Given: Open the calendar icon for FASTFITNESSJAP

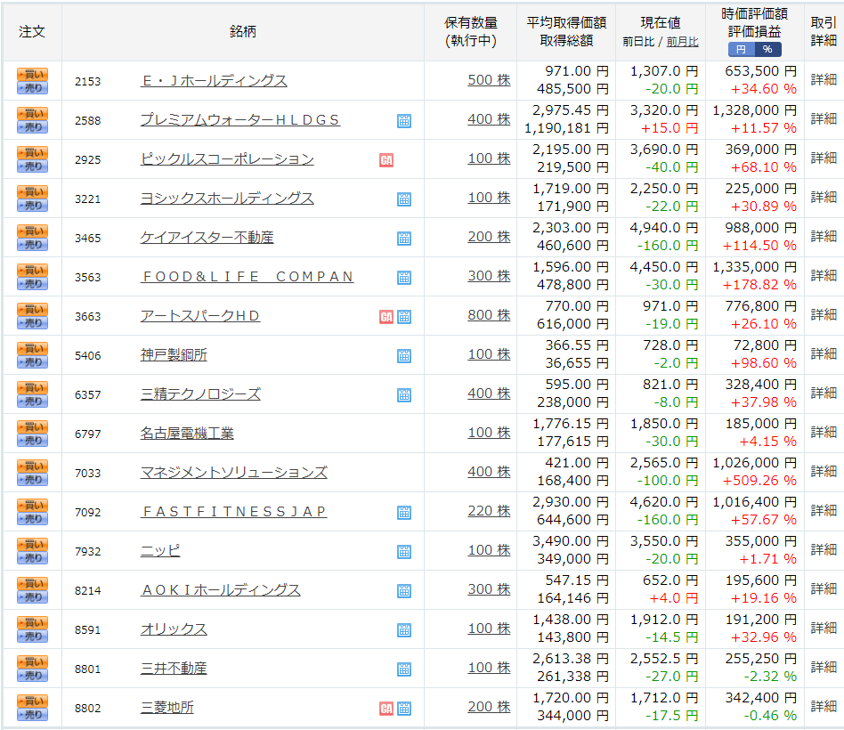Looking at the screenshot, I should pyautogui.click(x=404, y=513).
